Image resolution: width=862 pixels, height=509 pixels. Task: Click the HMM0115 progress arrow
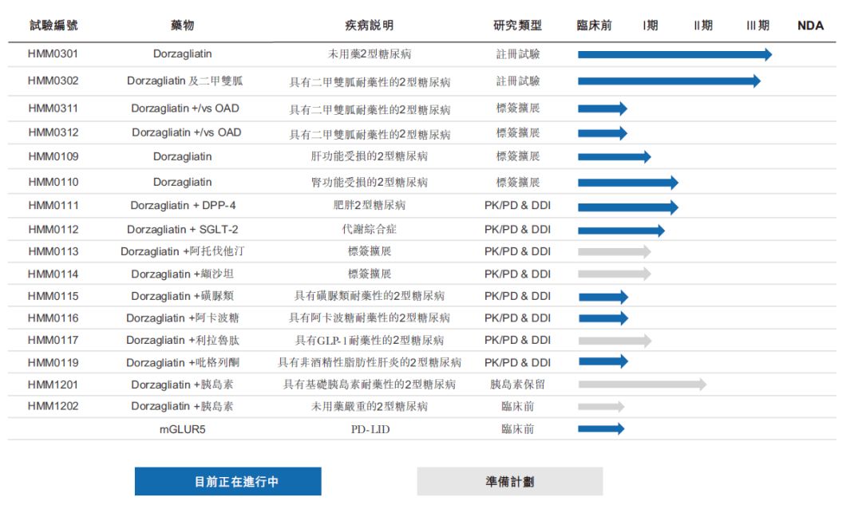click(x=603, y=298)
